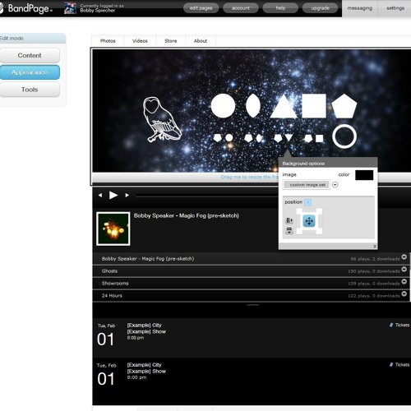Select the Appearance edit mode button
Viewport: 411px width, 411px height.
[x=30, y=72]
